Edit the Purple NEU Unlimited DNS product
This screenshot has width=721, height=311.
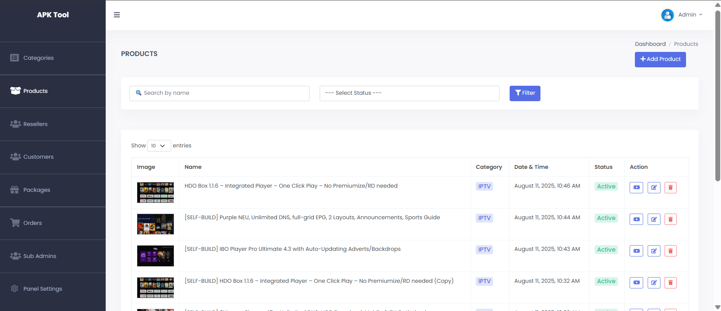tap(654, 219)
